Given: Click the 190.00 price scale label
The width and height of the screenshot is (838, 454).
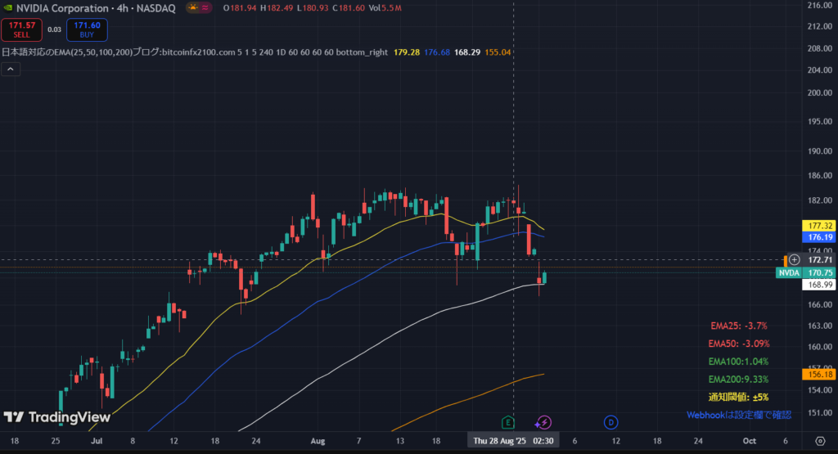Looking at the screenshot, I should (820, 151).
